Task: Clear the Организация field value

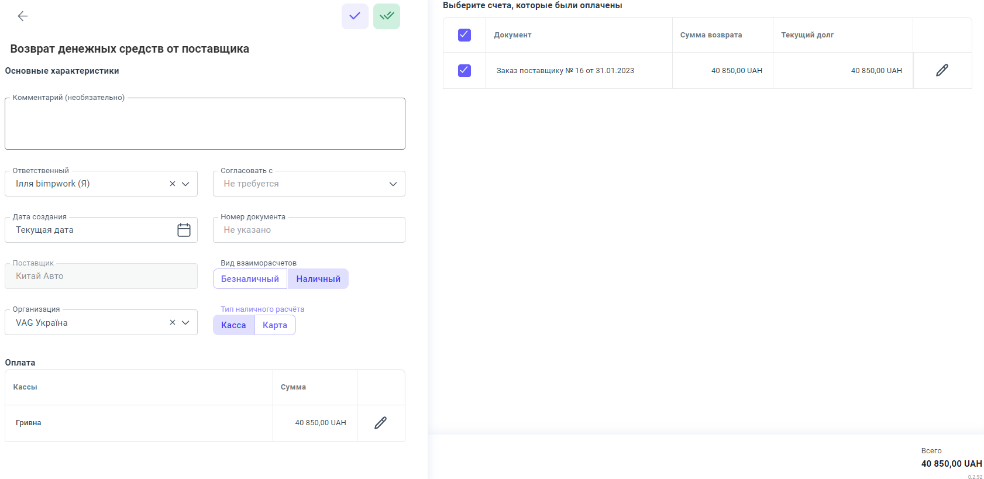Action: pos(173,322)
